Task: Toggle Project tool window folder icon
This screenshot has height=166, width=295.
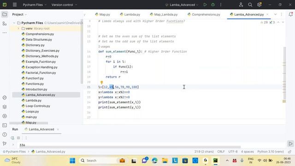Action: coord(5,14)
